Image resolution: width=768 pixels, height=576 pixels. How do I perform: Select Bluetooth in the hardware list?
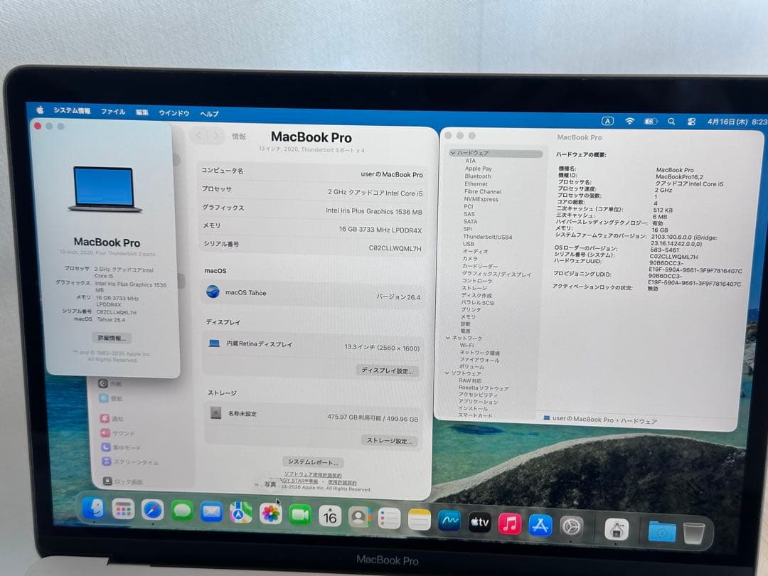[x=478, y=176]
